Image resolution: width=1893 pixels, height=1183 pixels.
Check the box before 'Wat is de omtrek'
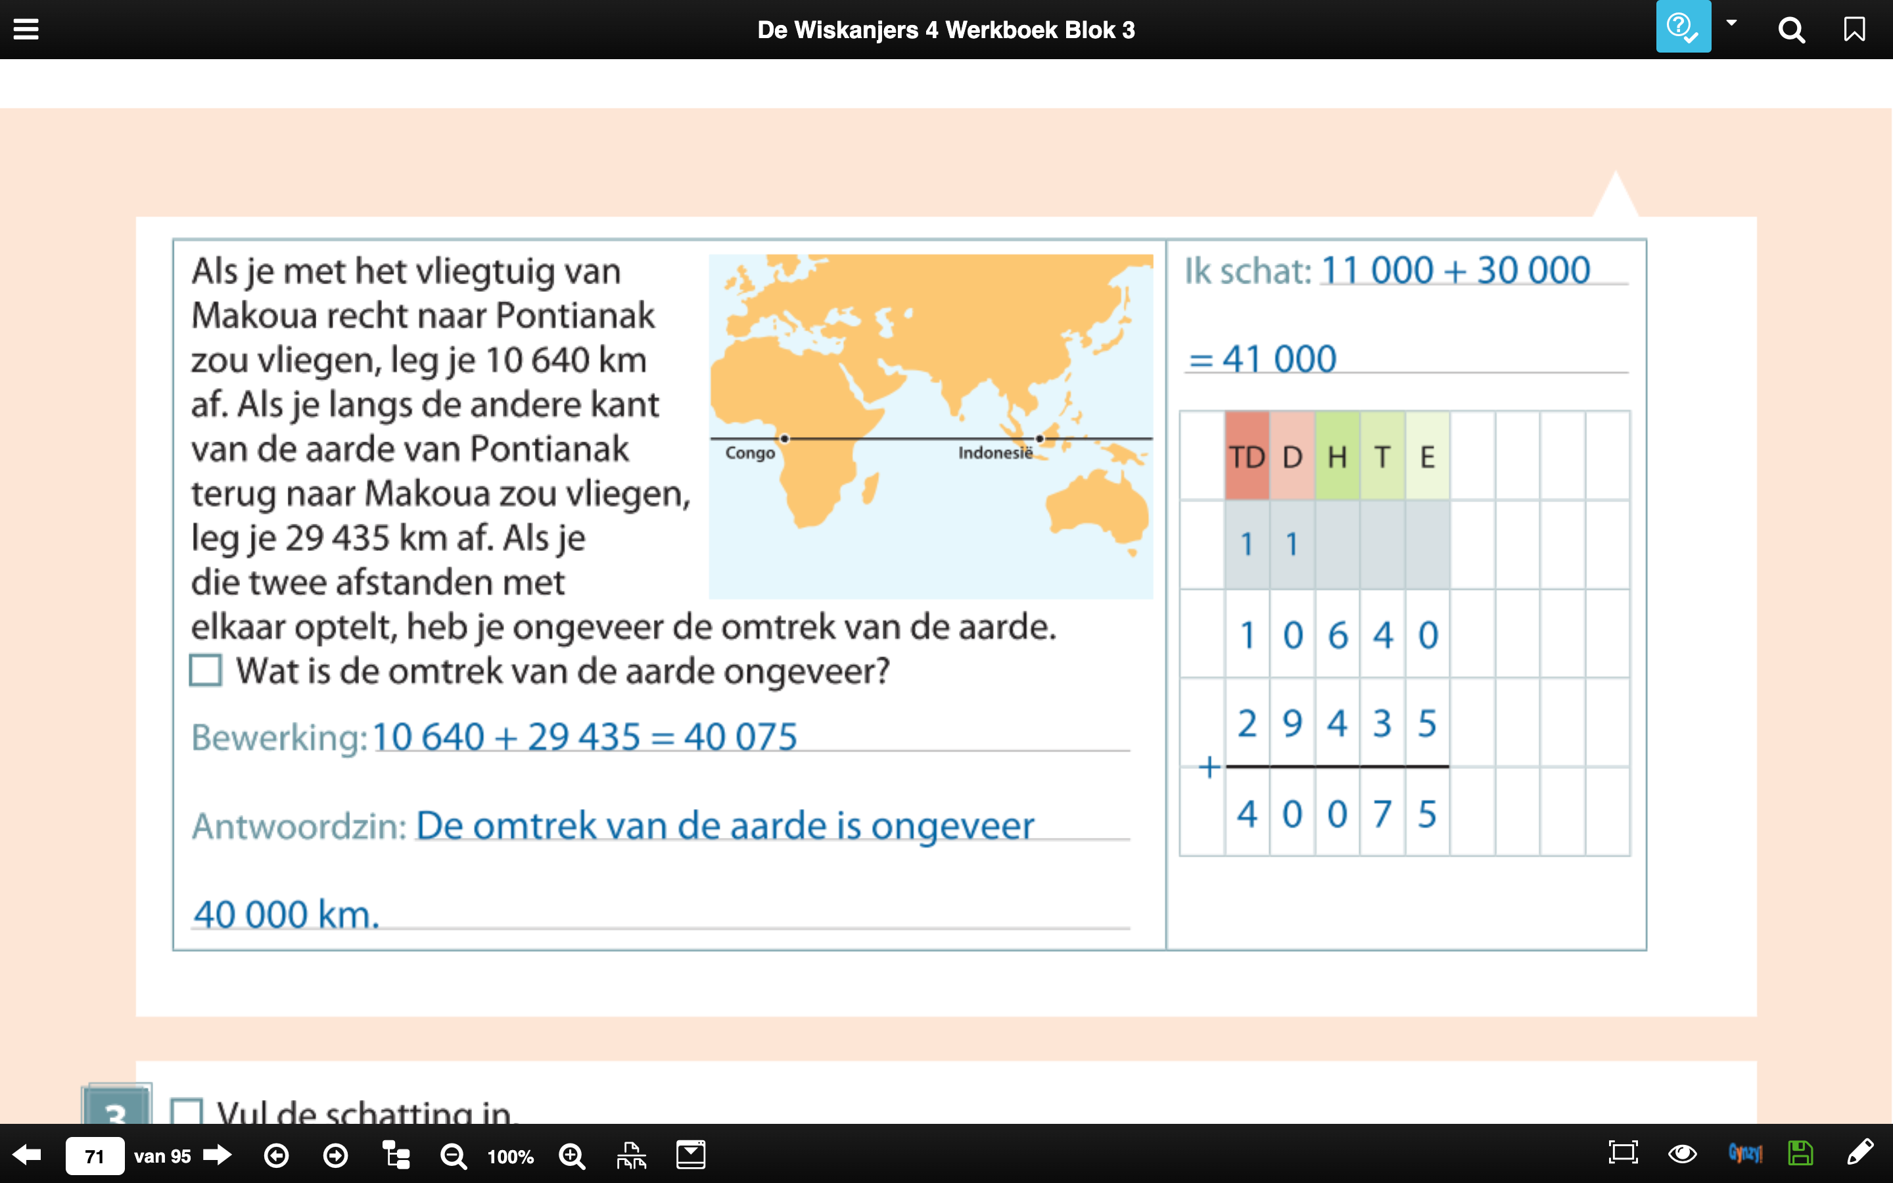206,670
